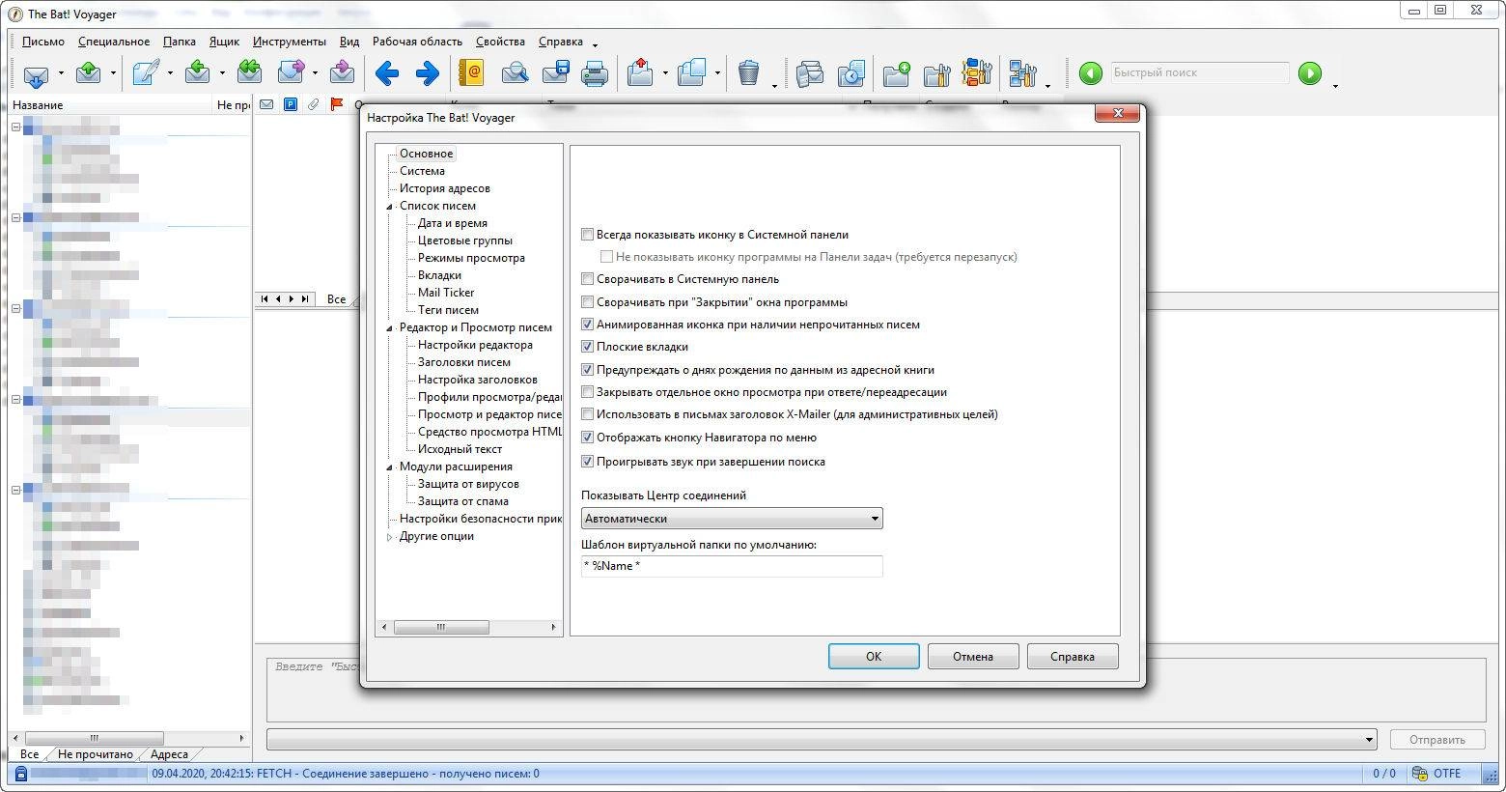Open the 'Письмо' menu
The width and height of the screenshot is (1506, 792).
[x=43, y=42]
